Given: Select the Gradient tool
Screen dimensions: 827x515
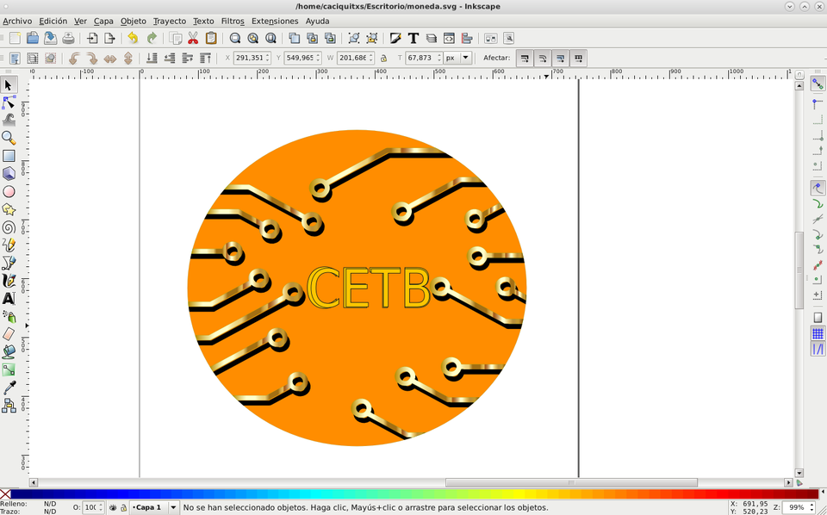Looking at the screenshot, I should pyautogui.click(x=9, y=369).
